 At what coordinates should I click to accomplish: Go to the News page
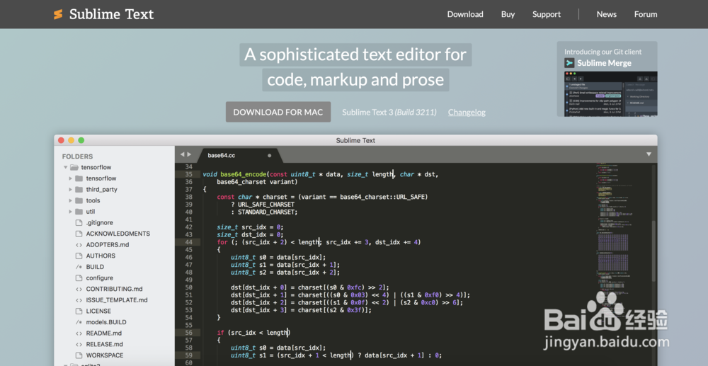click(607, 14)
